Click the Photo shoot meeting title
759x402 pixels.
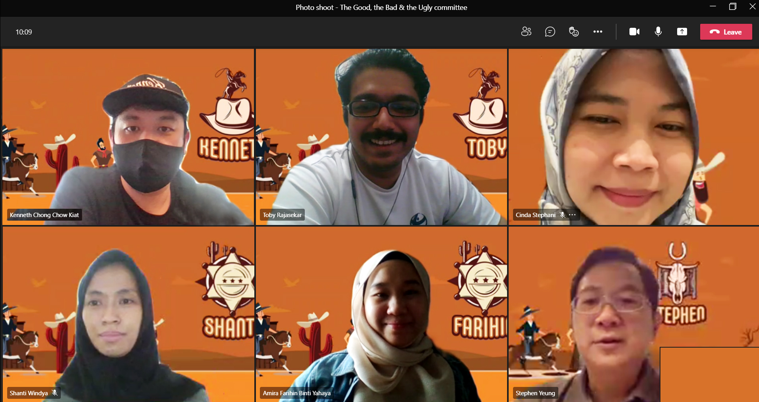pos(381,8)
